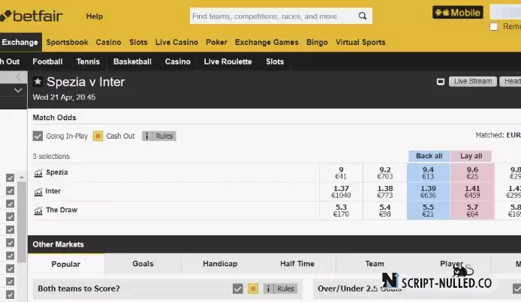Select Inter back price 1.37
The width and height of the screenshot is (521, 302).
click(342, 192)
